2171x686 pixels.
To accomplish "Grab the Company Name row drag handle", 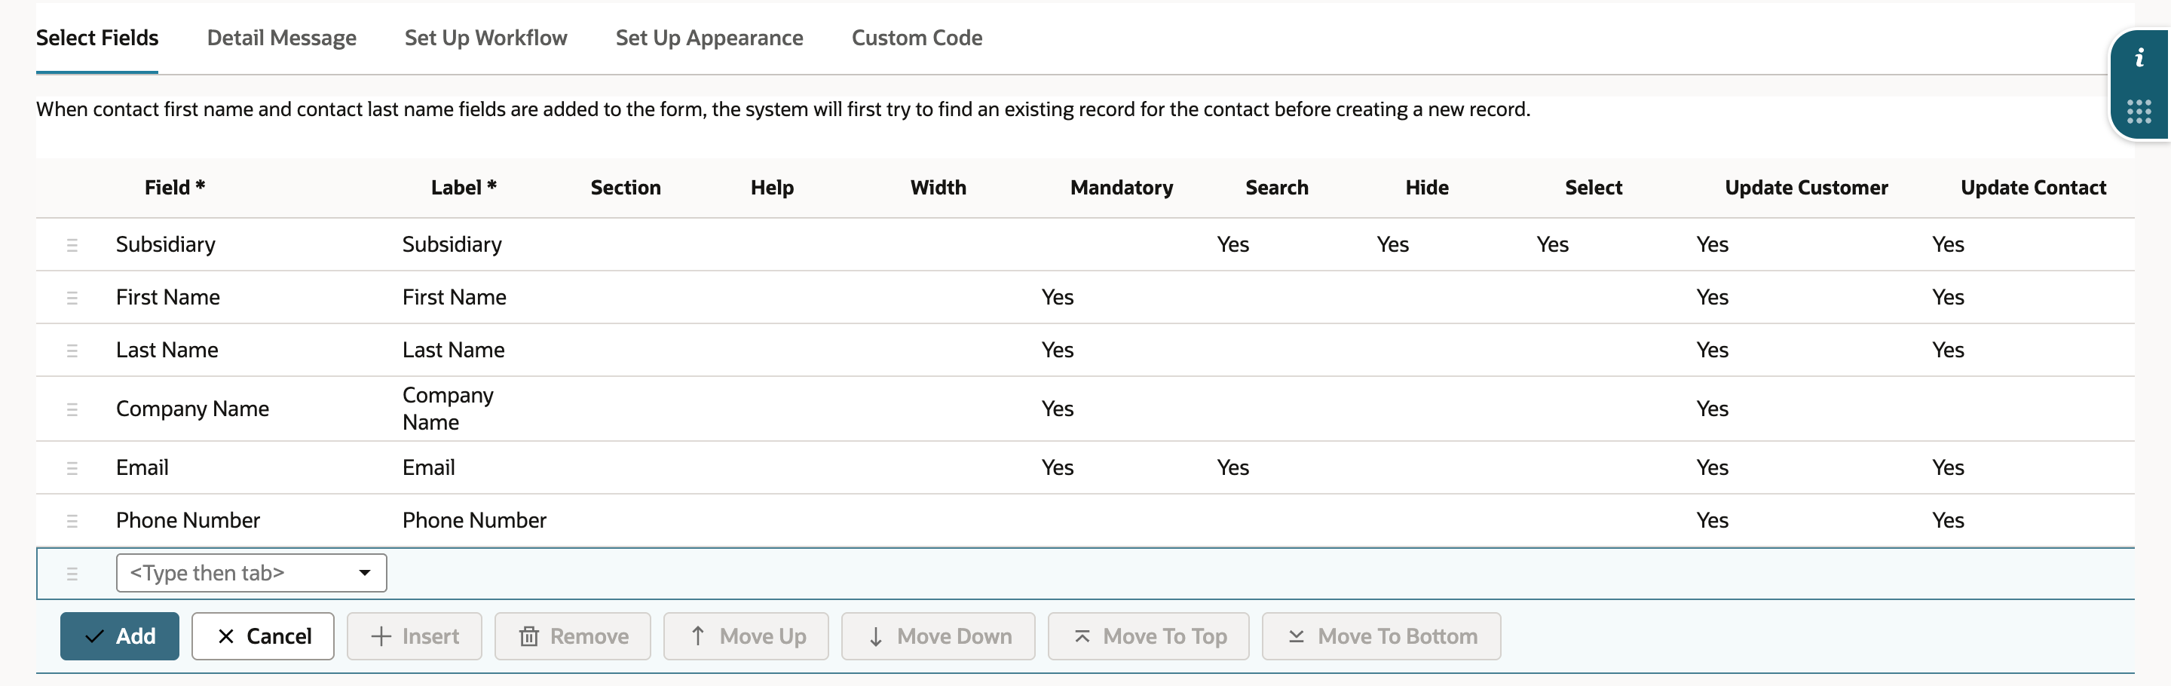I will [72, 409].
